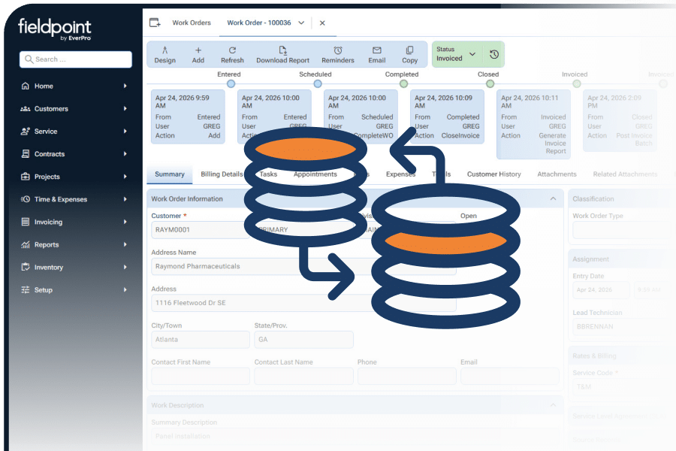This screenshot has width=676, height=451.
Task: Click the Apr 24, 2026 10:11 AM status card
Action: (534, 124)
